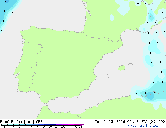This screenshot has width=166, height=128.
Task: Click the legend label '0.1'
Action: click(3, 127)
